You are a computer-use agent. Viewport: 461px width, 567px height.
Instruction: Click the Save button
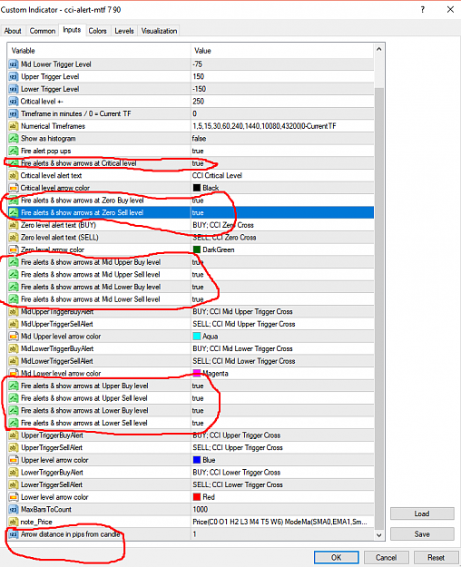coord(422,534)
